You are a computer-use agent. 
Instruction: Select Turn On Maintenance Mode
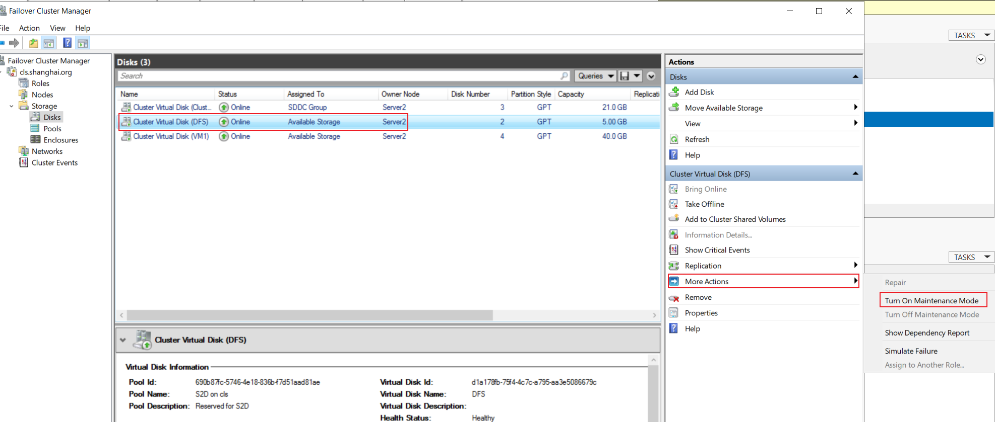(x=933, y=300)
